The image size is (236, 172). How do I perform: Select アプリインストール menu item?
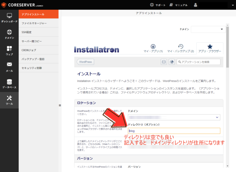pyautogui.click(x=39, y=14)
